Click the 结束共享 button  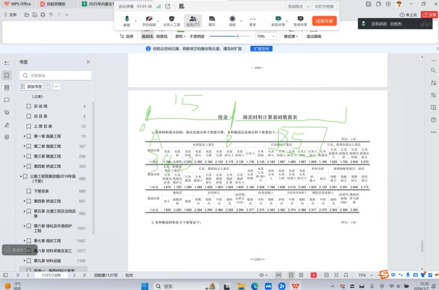point(325,21)
